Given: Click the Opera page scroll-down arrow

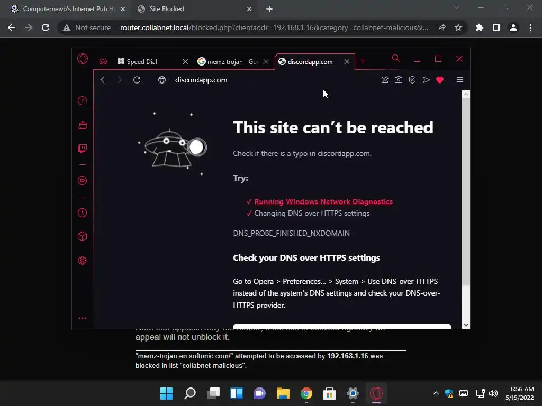Looking at the screenshot, I should [466, 325].
